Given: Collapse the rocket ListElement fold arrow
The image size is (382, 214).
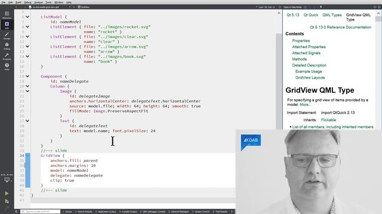Looking at the screenshot, I should 27,27.
